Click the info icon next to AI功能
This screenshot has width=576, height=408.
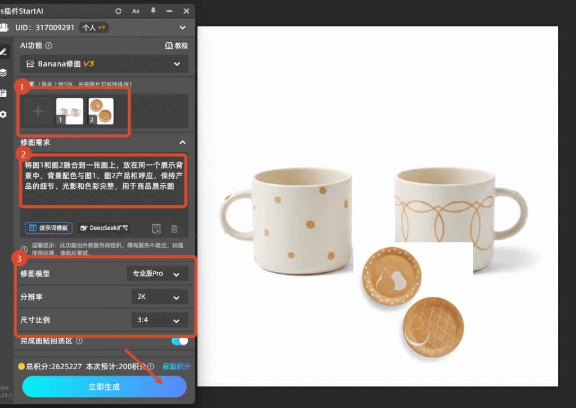[x=49, y=46]
